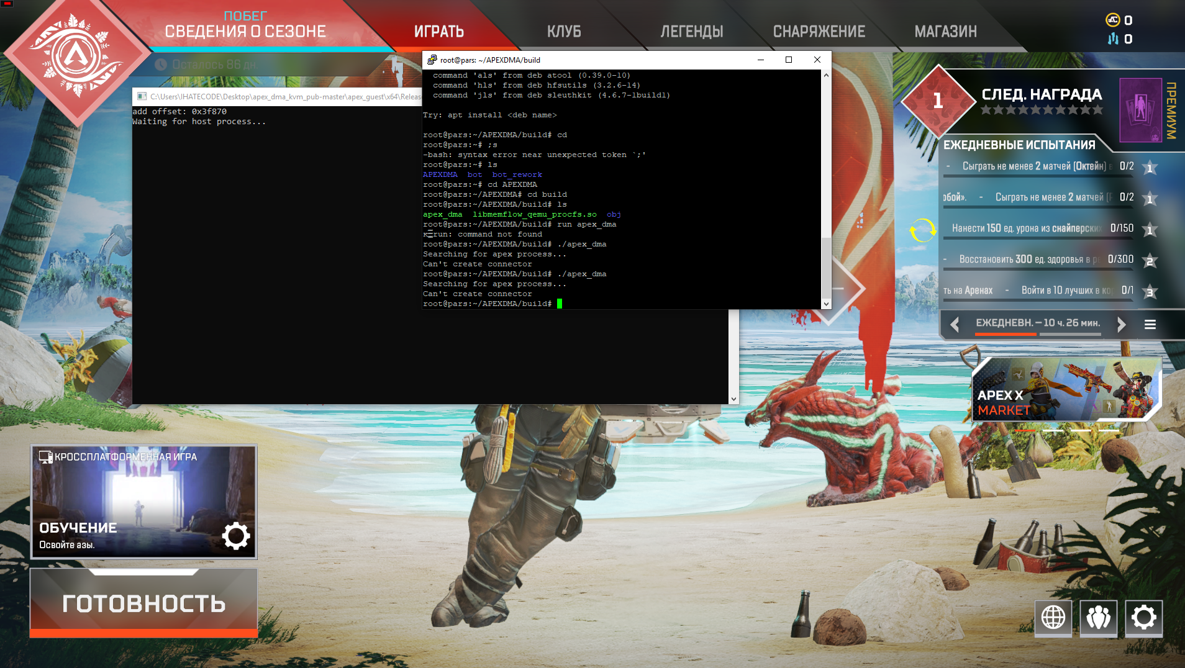
Task: Click the PuTTY terminal scroll up arrow
Action: 826,75
